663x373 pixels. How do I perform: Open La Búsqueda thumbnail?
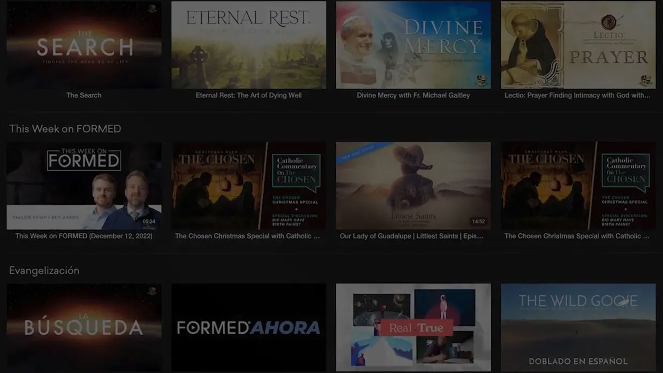[x=84, y=327]
